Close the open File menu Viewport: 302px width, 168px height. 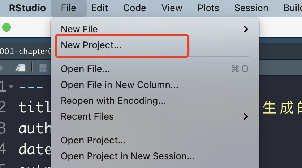click(x=69, y=8)
